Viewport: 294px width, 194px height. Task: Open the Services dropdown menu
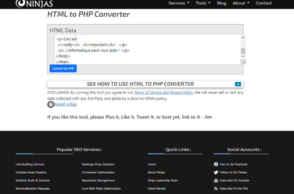tap(179, 3)
